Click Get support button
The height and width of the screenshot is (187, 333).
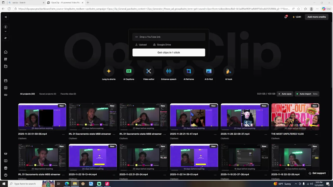click(317, 173)
